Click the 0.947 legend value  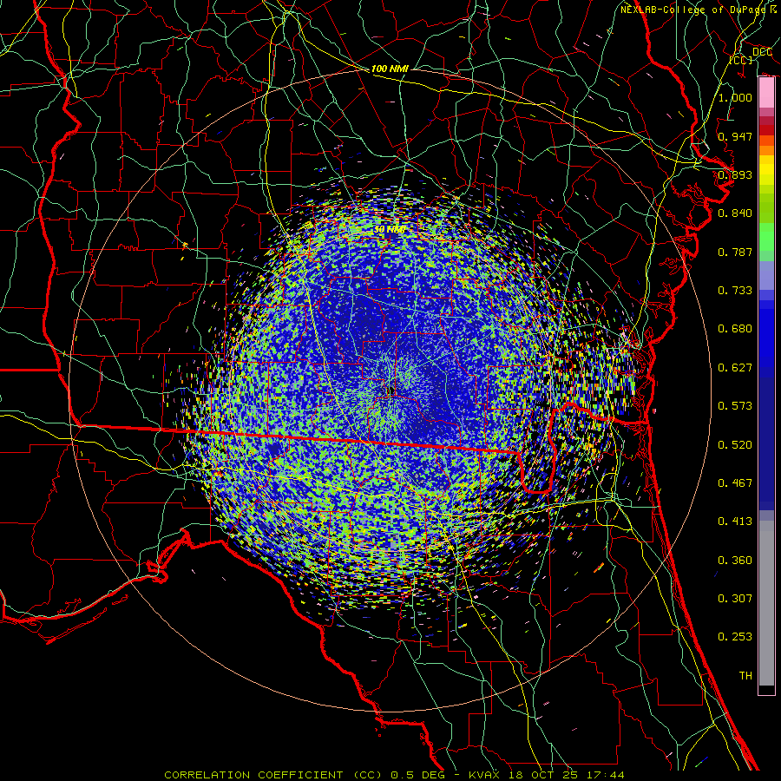pyautogui.click(x=735, y=136)
